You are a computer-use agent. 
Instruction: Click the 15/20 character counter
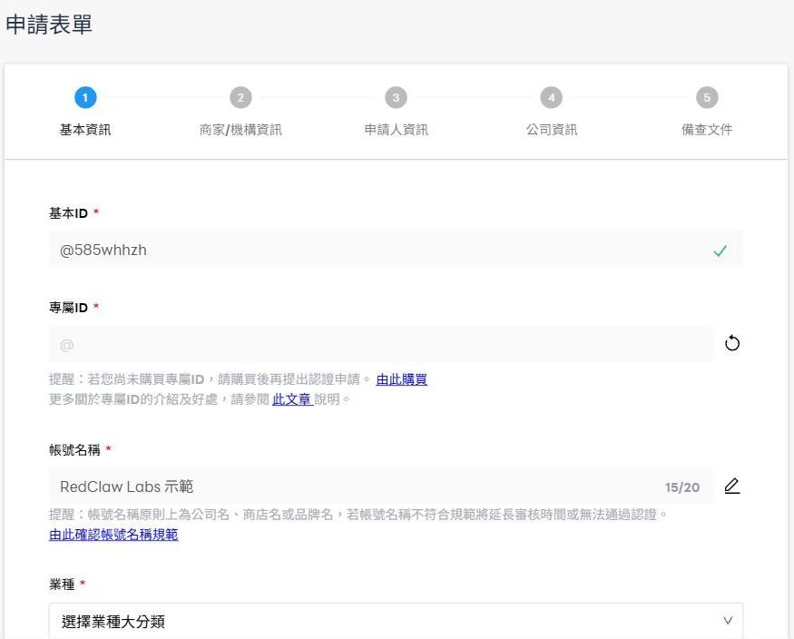click(682, 487)
